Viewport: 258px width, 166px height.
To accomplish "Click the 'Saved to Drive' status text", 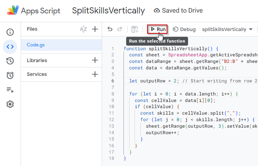I will [x=182, y=10].
